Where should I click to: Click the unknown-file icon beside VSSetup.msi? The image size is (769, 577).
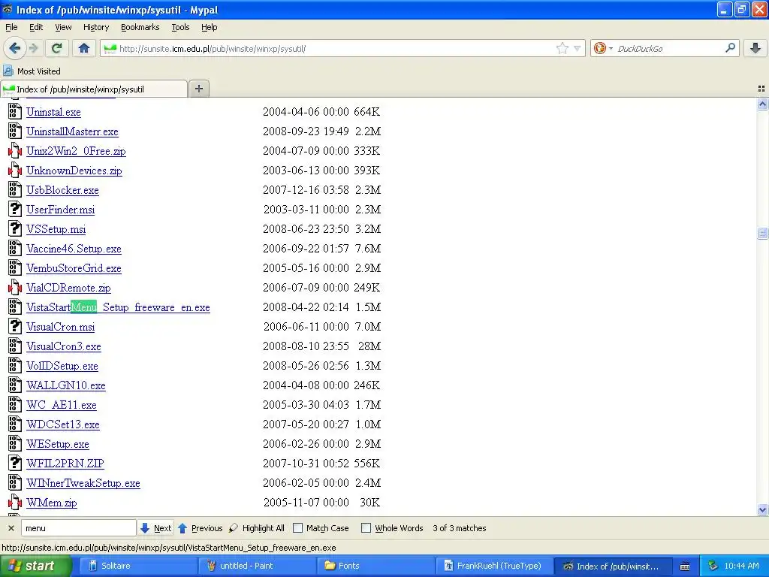click(x=15, y=229)
